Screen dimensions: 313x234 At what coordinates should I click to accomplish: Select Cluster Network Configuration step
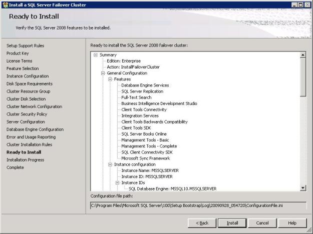[34, 106]
